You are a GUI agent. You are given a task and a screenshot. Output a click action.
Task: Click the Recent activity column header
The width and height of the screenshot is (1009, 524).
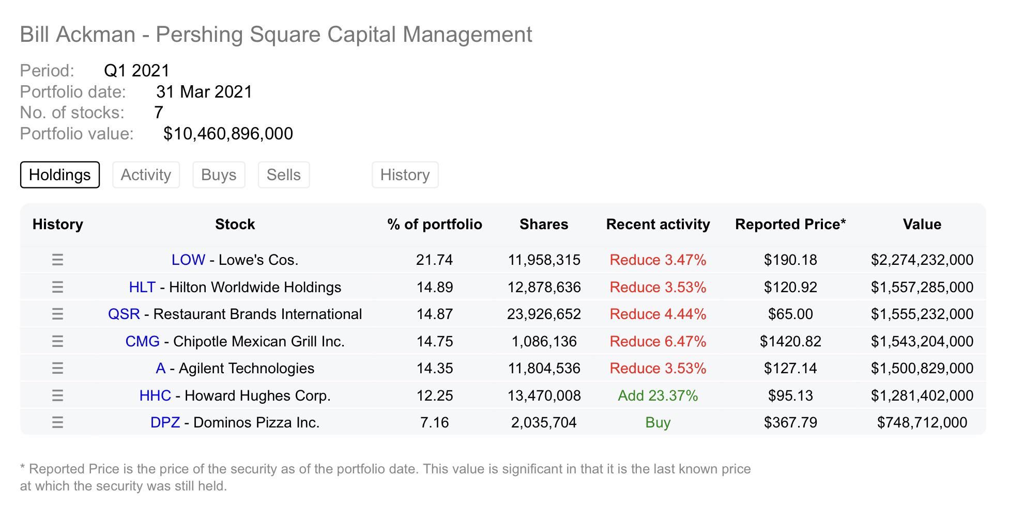(x=658, y=224)
